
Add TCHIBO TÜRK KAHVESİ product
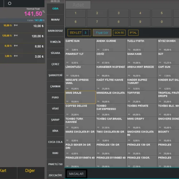(80, 123)
